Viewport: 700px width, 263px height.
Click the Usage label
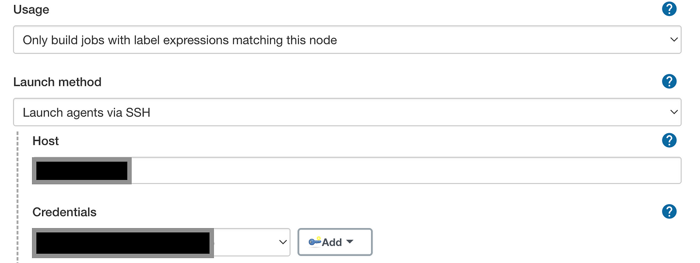[x=31, y=9]
